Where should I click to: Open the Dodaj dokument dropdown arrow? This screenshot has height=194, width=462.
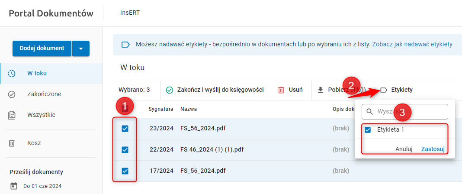(x=81, y=48)
